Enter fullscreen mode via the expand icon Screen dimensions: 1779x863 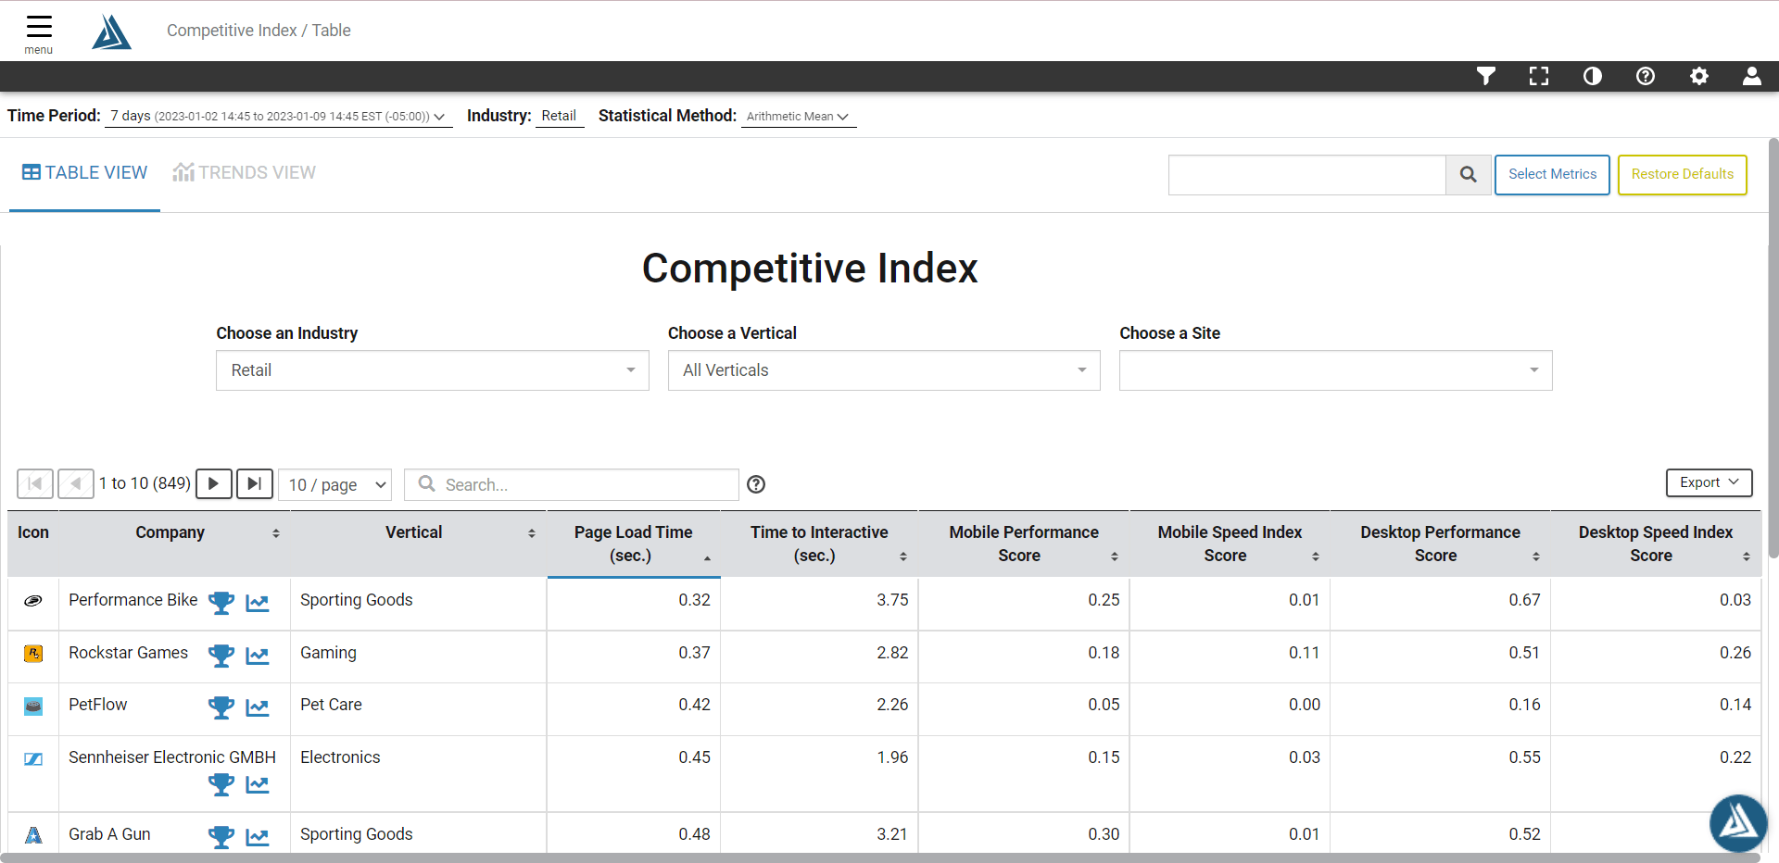point(1538,76)
